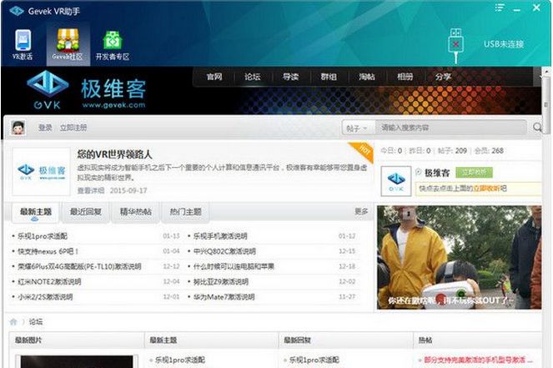Click the 查看详细 link
The height and width of the screenshot is (368, 553).
(x=91, y=190)
